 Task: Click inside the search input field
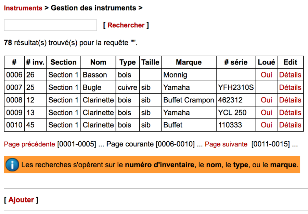pos(50,25)
